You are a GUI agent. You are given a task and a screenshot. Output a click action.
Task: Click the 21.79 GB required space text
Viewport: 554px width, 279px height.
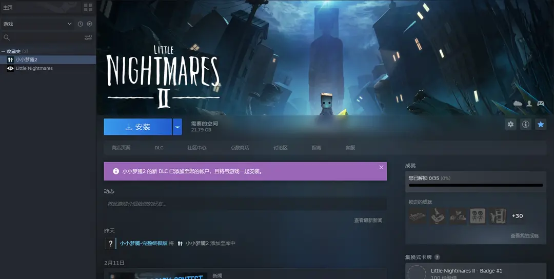[201, 130]
